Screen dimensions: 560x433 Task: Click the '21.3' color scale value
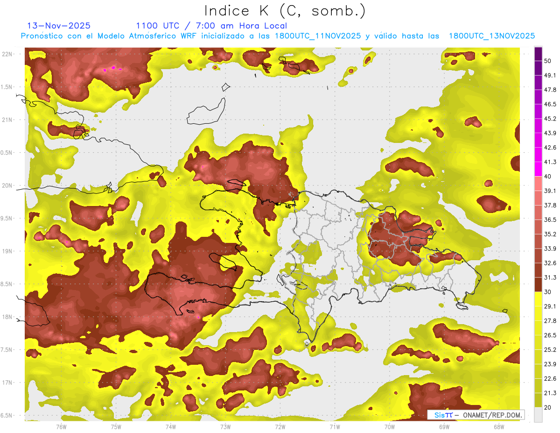pos(550,393)
